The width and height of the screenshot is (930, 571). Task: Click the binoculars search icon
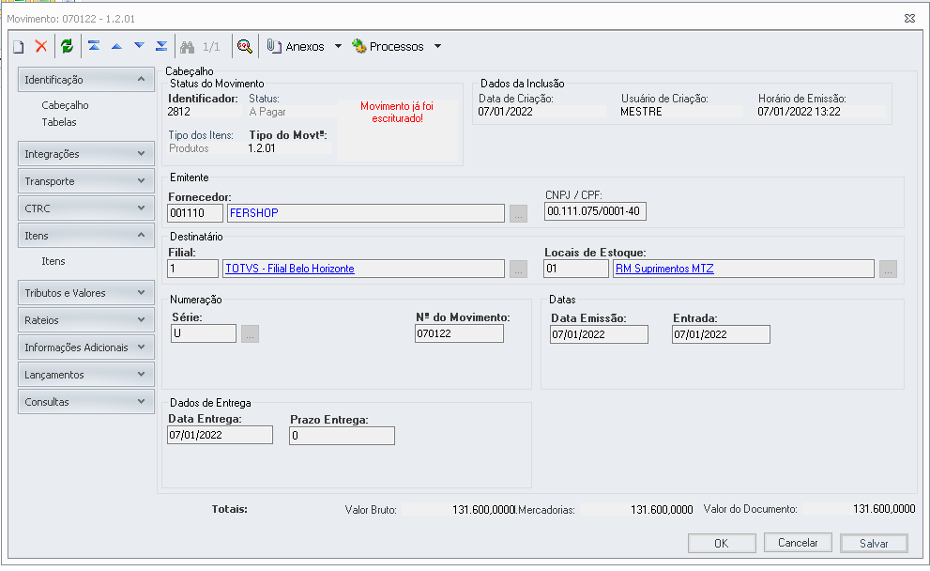pyautogui.click(x=188, y=46)
